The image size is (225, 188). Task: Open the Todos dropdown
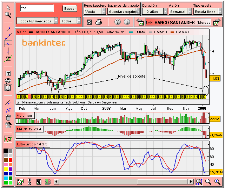click(70, 21)
